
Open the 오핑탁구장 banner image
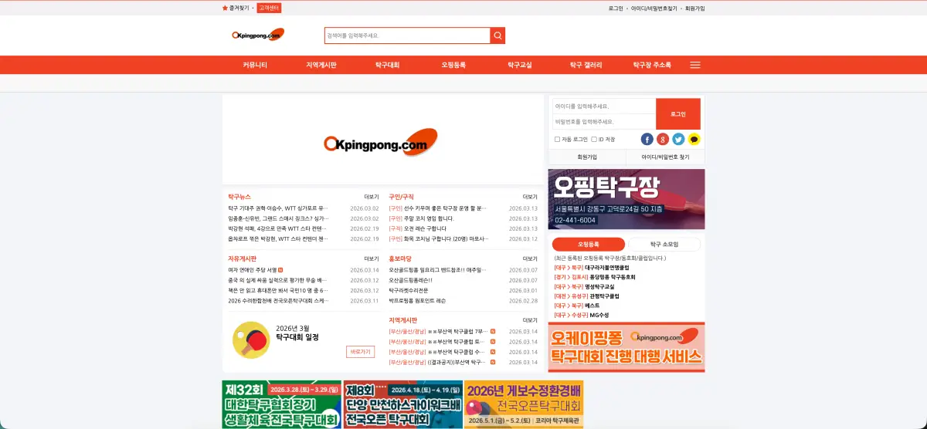tap(626, 199)
